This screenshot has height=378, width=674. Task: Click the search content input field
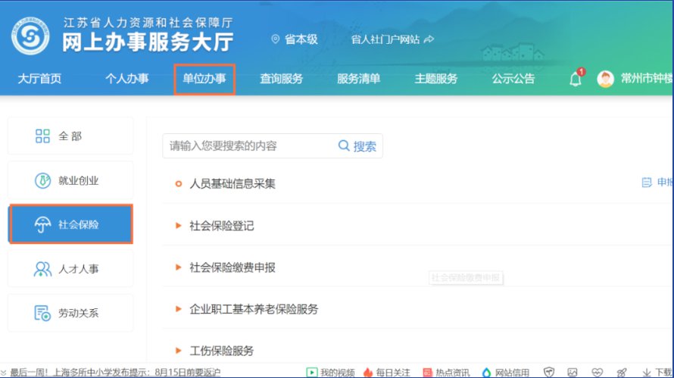pos(246,145)
